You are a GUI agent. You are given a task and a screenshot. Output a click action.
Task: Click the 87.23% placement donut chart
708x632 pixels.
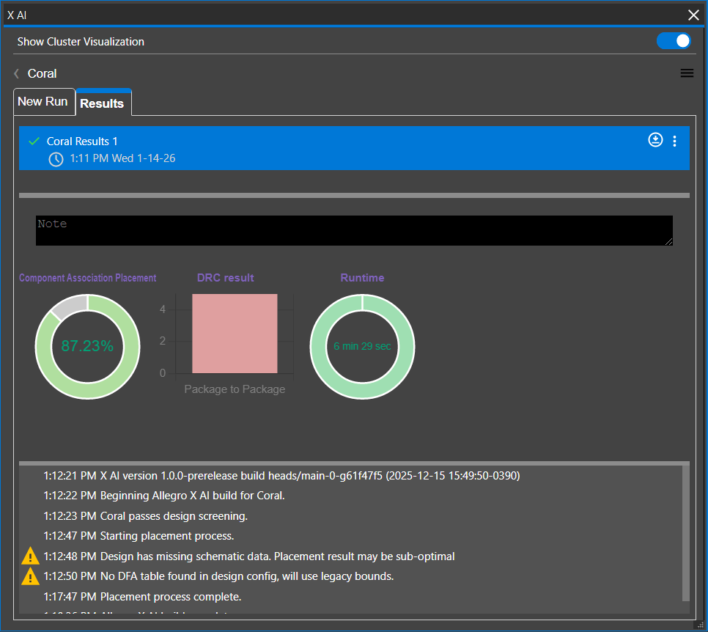87,346
